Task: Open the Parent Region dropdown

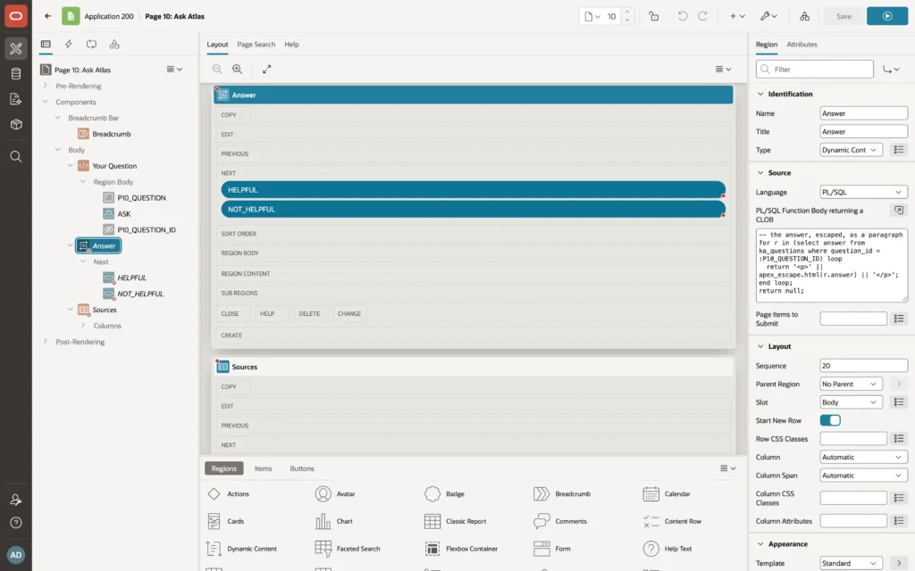Action: 851,384
